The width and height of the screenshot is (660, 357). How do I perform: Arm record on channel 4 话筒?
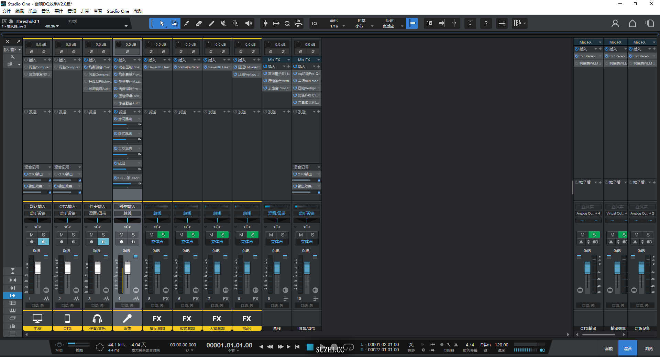[x=121, y=242]
